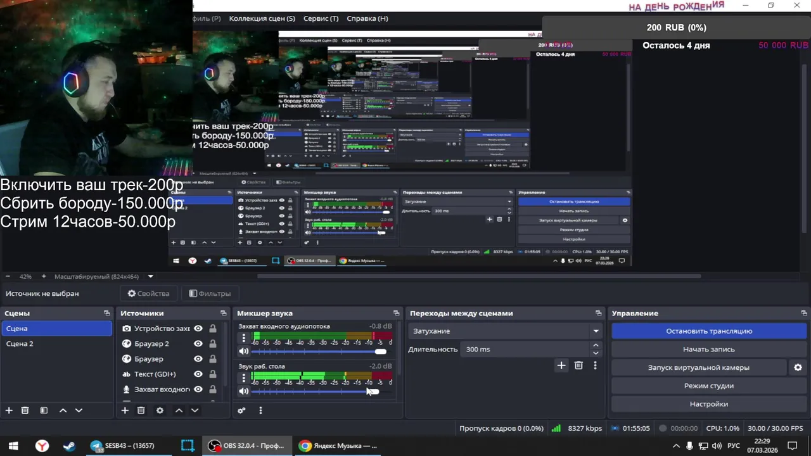This screenshot has height=456, width=811.
Task: Open options dots for Захват входного аудиопотока
Action: pyautogui.click(x=244, y=338)
